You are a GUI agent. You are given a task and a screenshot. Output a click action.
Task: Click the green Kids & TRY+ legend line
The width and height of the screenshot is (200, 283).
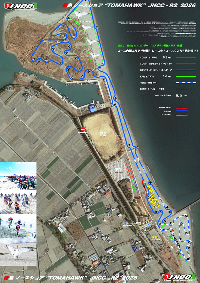click(186, 76)
